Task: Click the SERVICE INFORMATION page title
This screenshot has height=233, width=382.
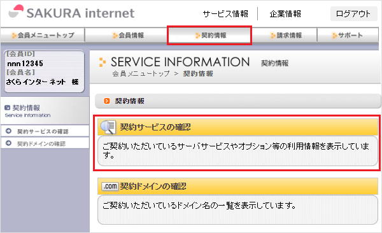Action: point(180,62)
